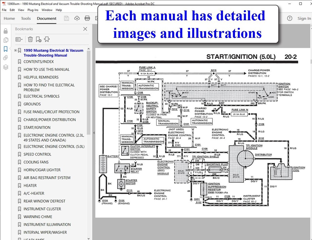The height and width of the screenshot is (240, 312).
Task: Click the Add new bookmark icon
Action: (38, 39)
